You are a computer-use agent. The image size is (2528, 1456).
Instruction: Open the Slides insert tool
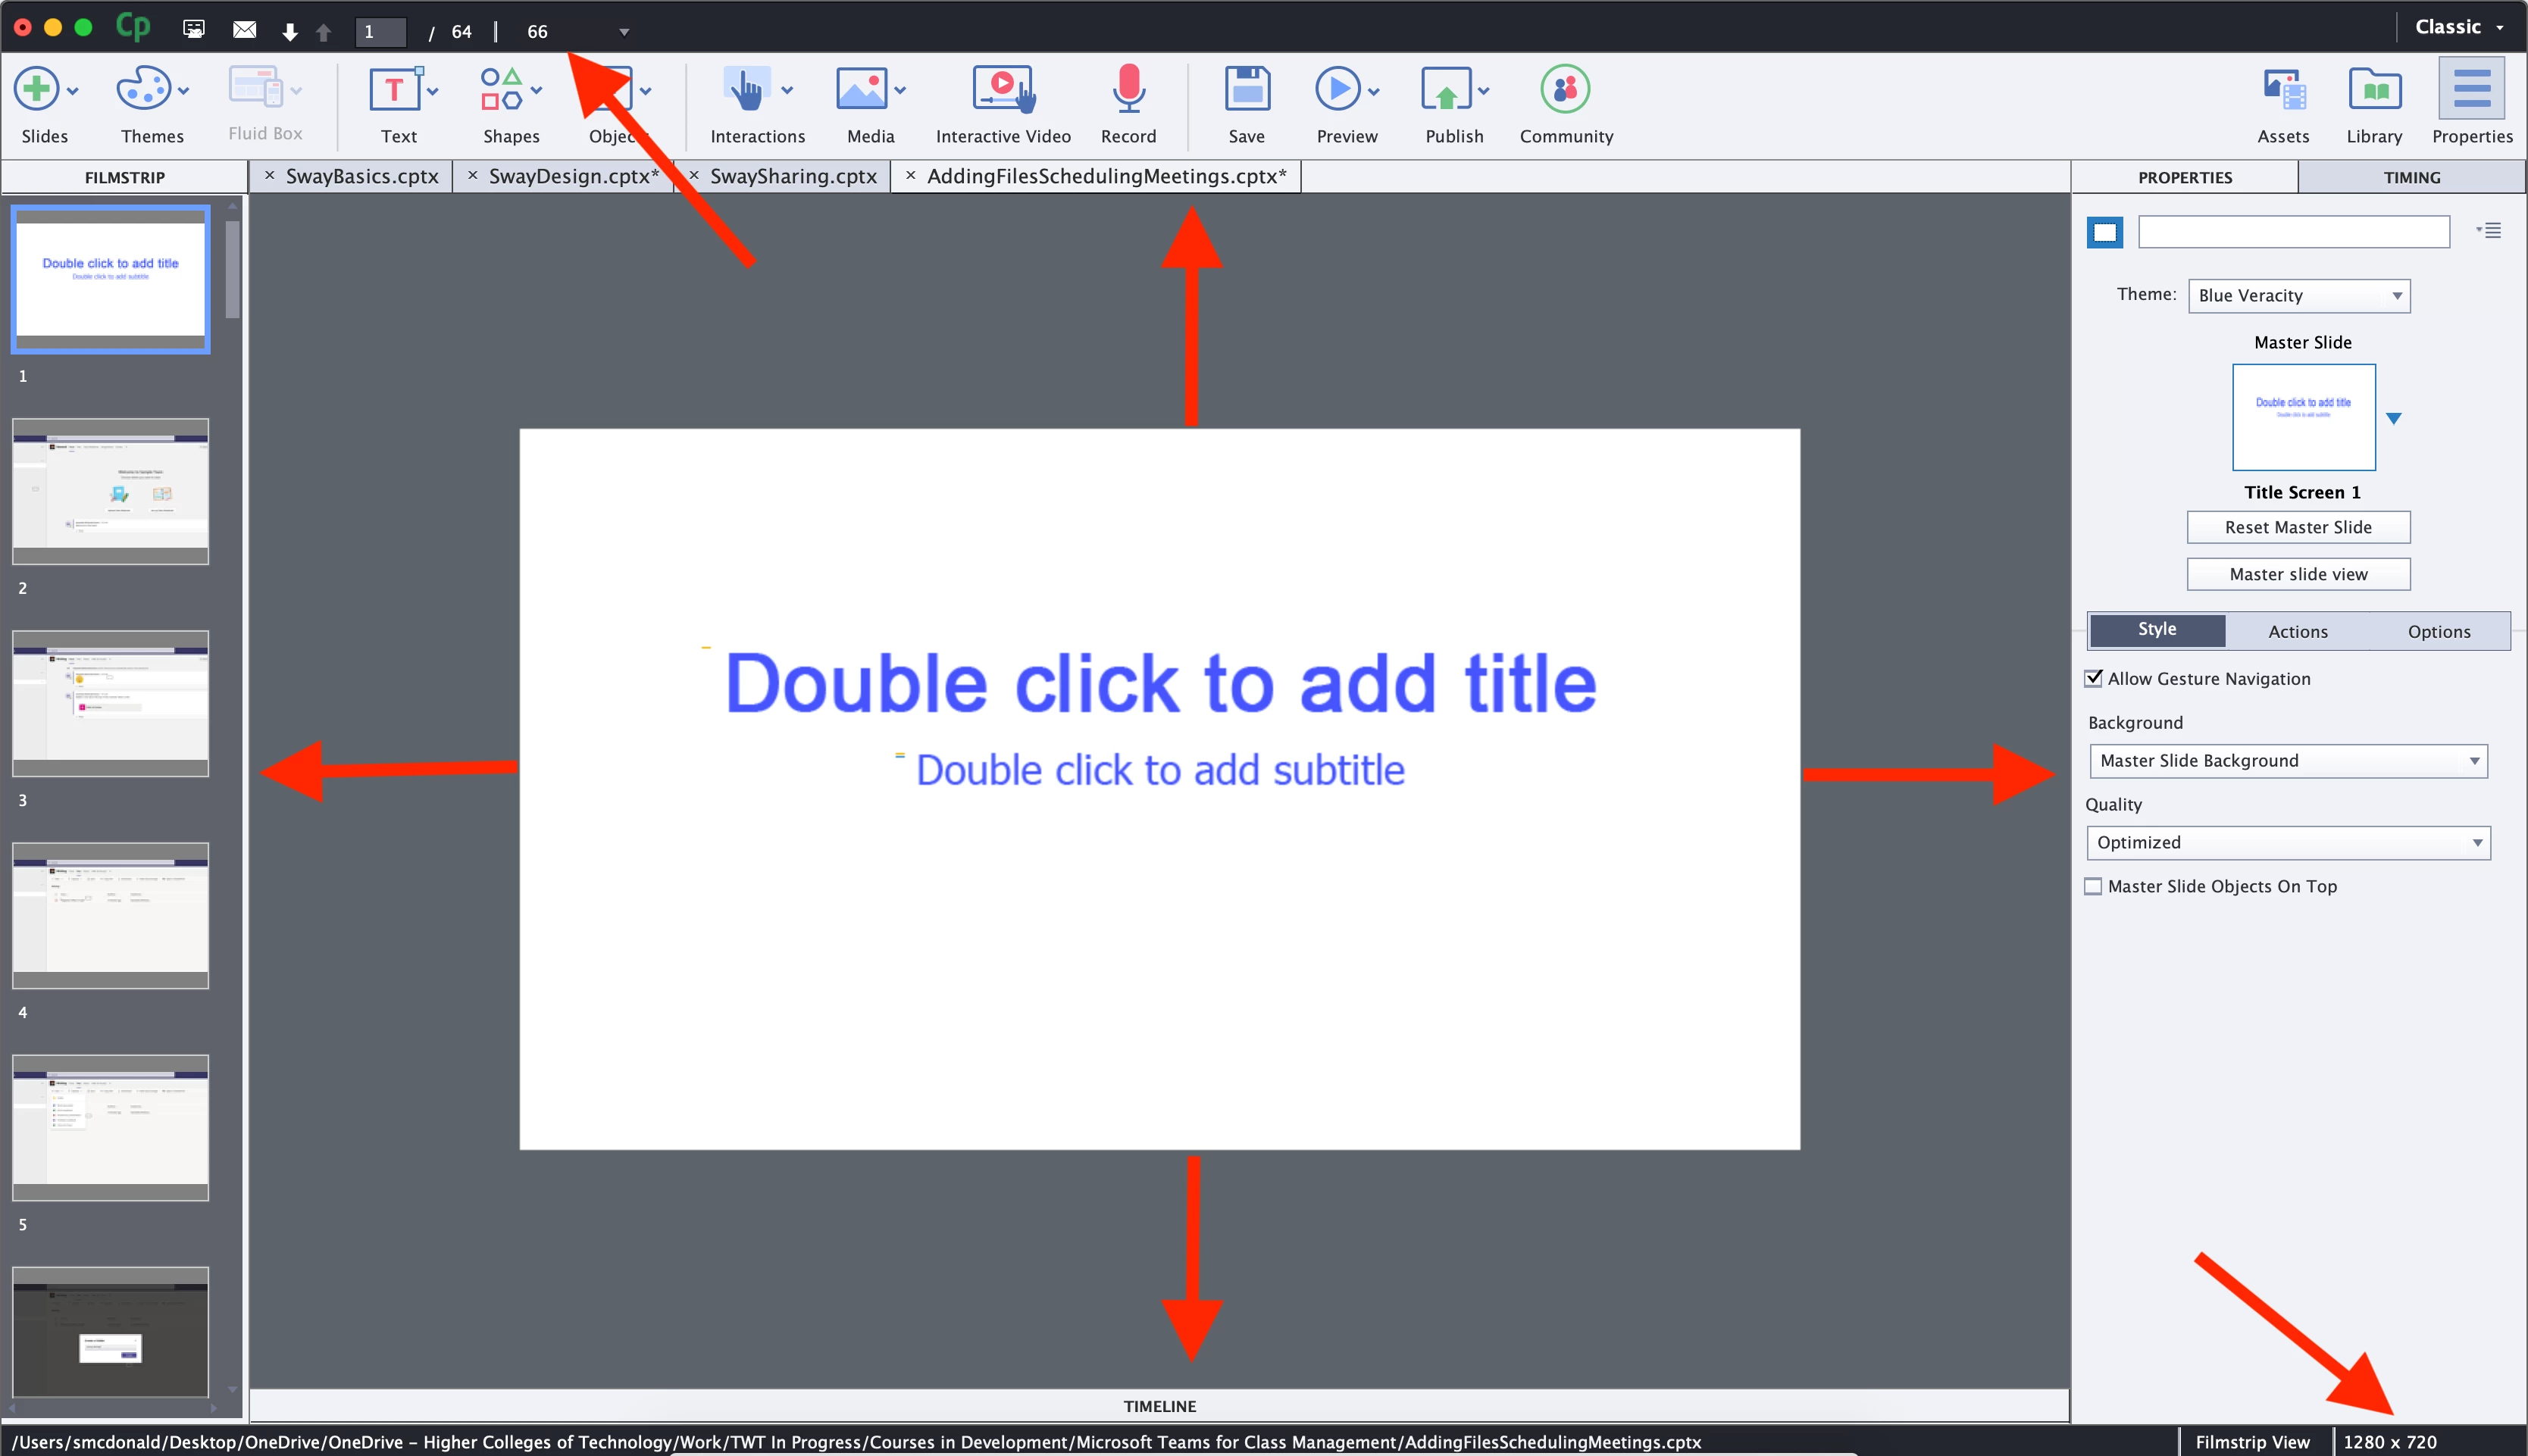pos(38,89)
